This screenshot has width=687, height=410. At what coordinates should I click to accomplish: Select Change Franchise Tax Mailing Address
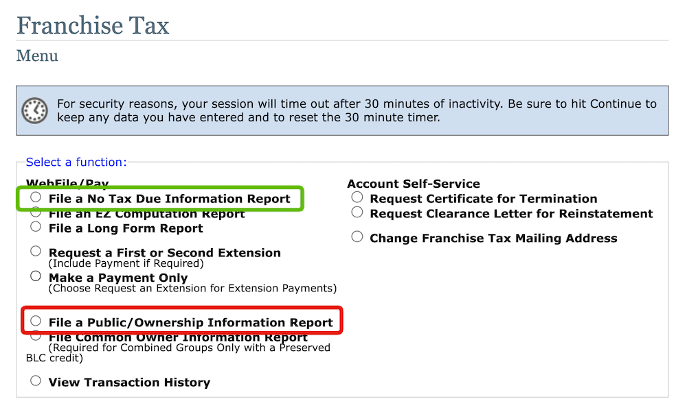pyautogui.click(x=357, y=237)
